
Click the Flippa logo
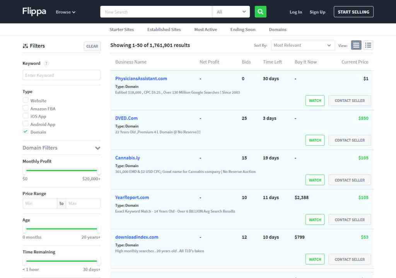click(x=34, y=12)
